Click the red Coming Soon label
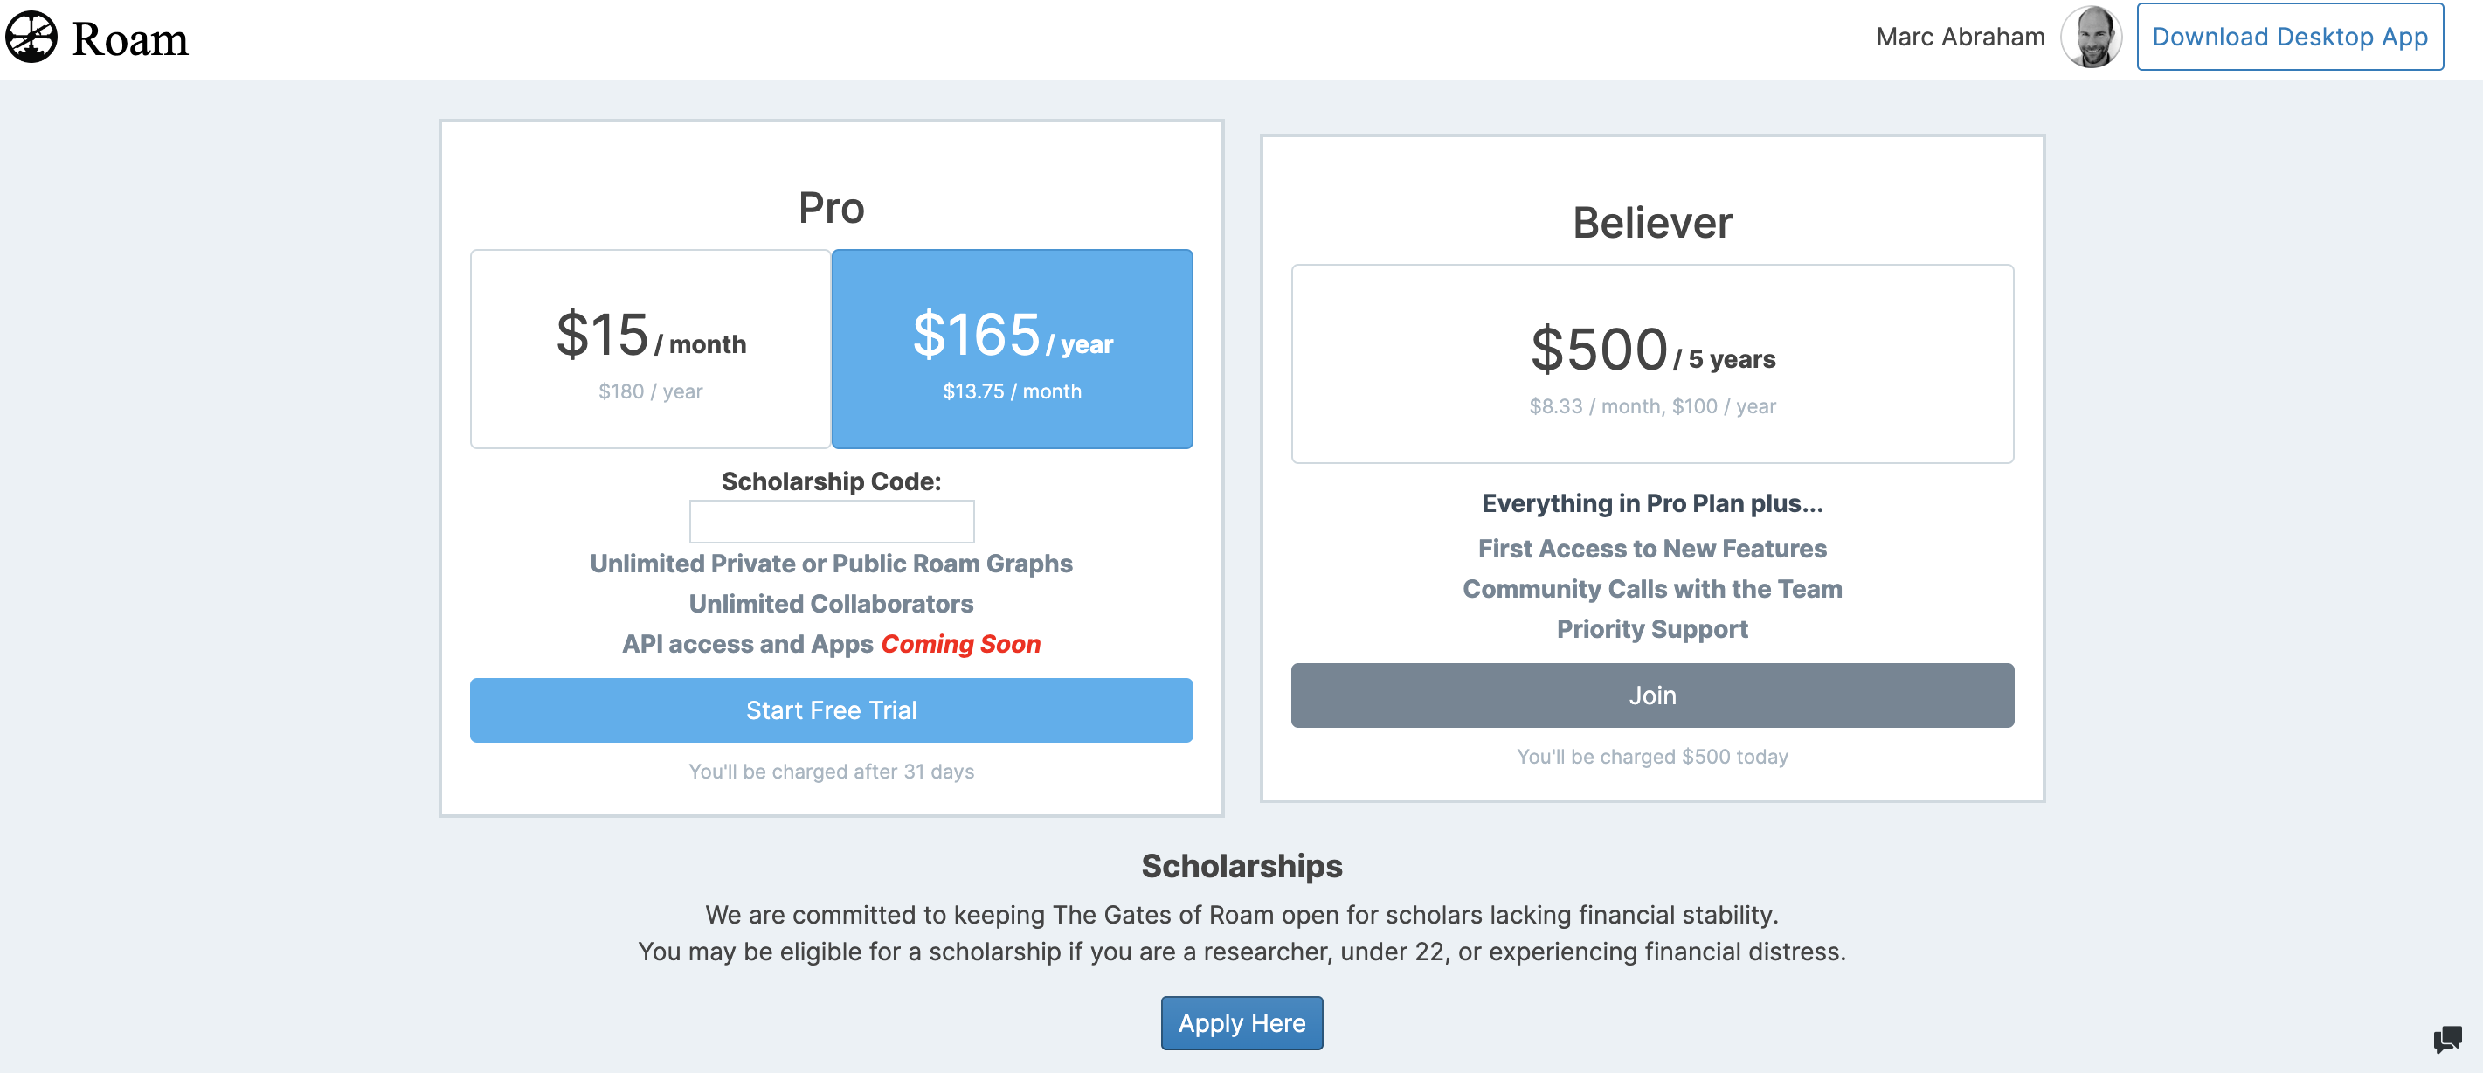 [960, 644]
